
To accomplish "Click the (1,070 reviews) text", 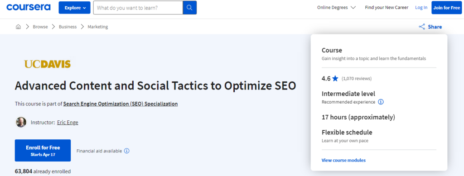I will (357, 79).
